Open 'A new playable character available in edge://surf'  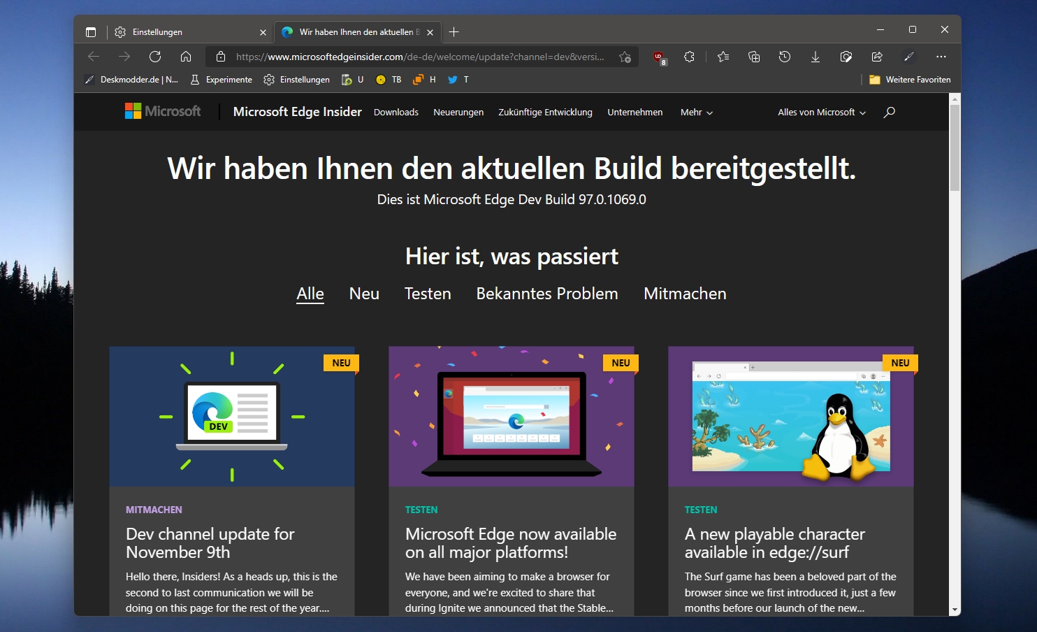[x=775, y=543]
